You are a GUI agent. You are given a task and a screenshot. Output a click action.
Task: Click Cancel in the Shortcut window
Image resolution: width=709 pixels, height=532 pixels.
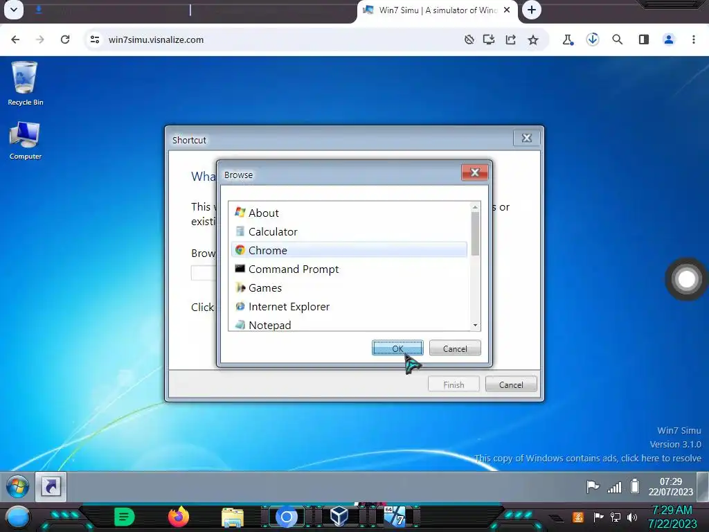tap(511, 384)
